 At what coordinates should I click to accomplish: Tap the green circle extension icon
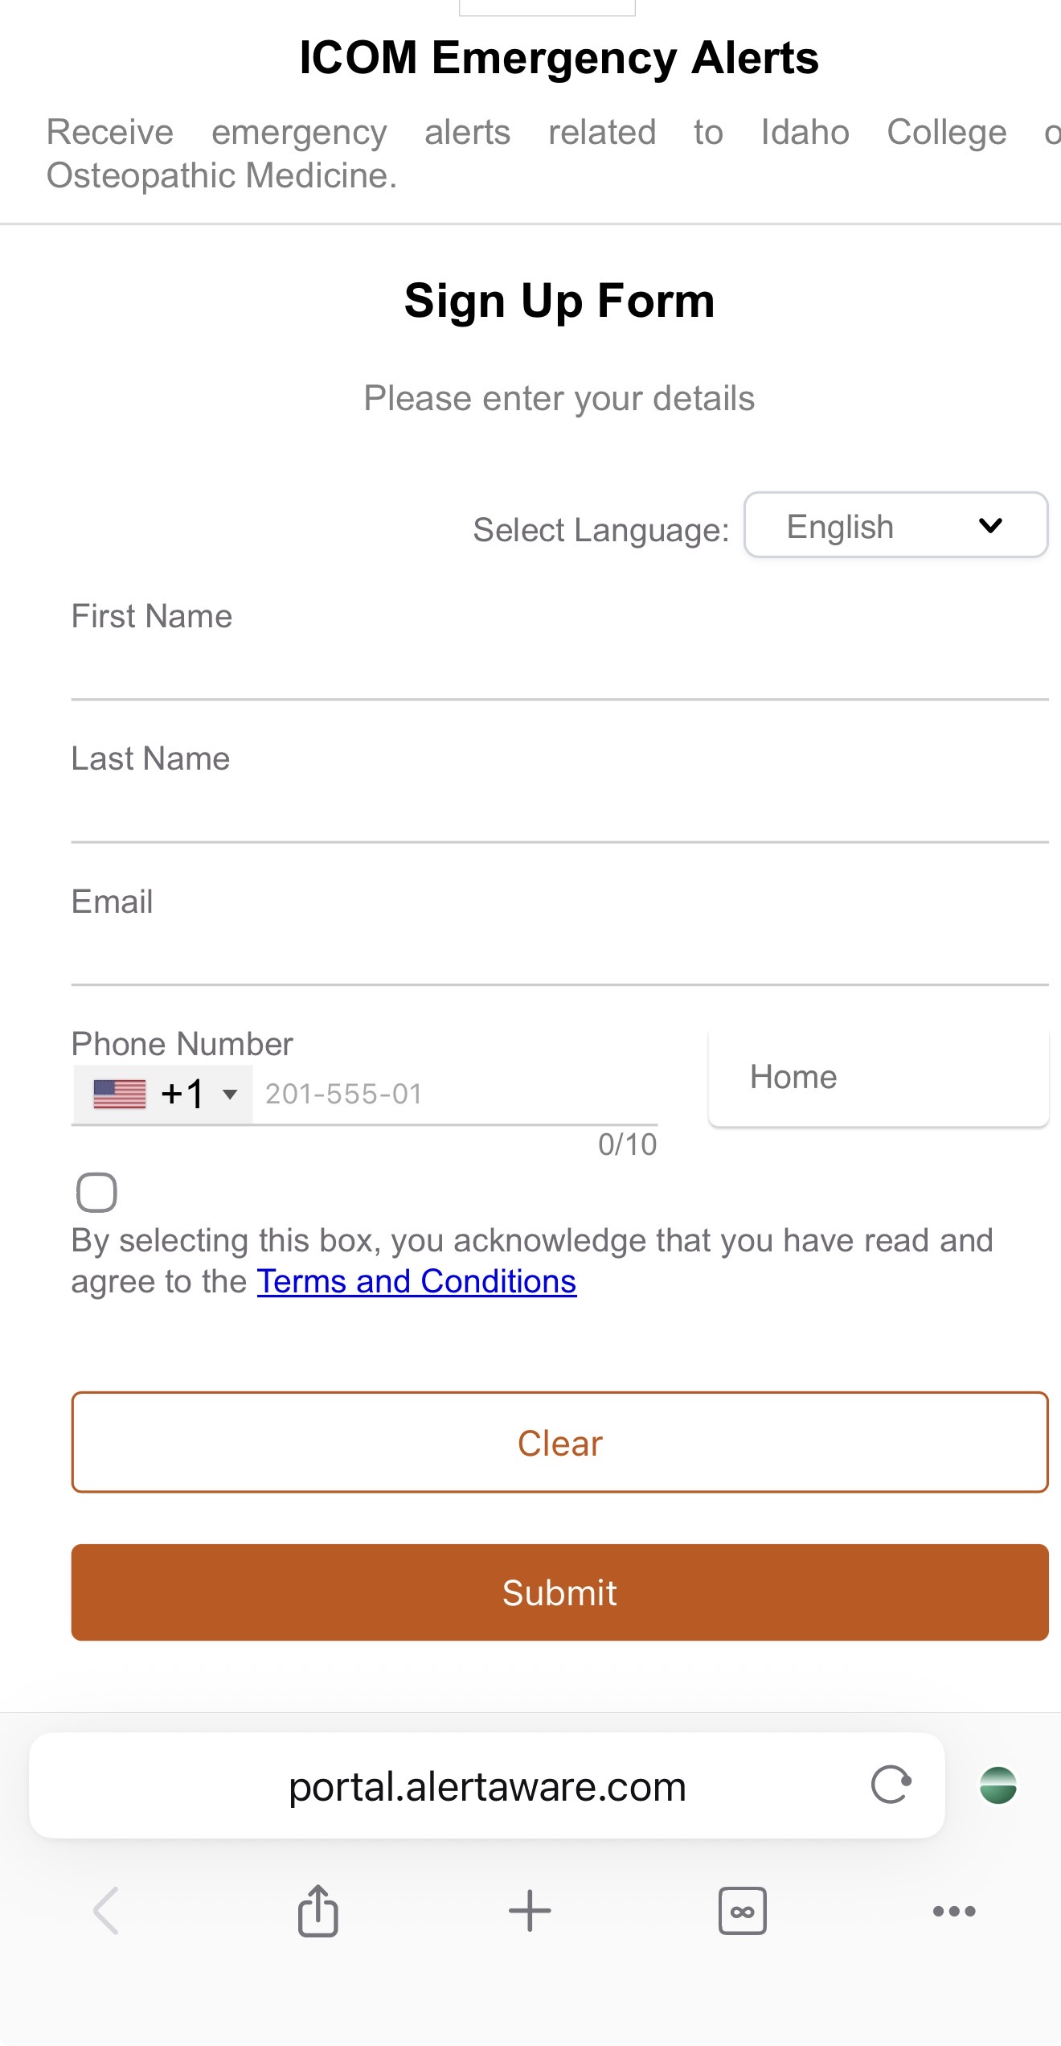click(x=998, y=1785)
